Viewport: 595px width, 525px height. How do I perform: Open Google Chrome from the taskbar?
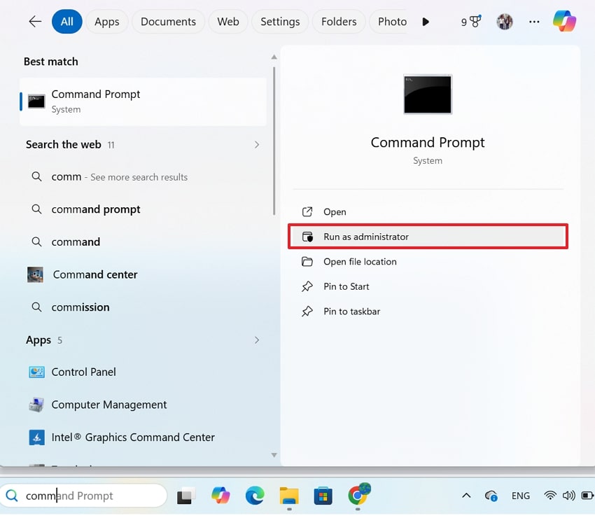(358, 496)
